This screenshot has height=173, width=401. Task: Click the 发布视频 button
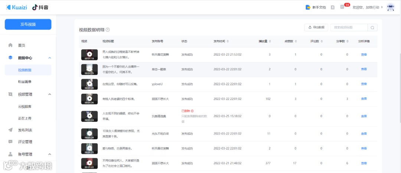(28, 24)
